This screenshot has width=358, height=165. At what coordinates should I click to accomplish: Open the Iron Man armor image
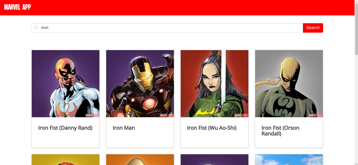(140, 84)
